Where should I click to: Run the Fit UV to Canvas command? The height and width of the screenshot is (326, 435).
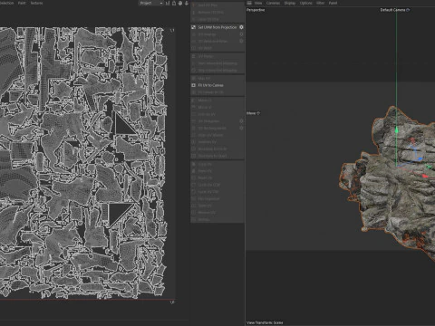click(210, 85)
